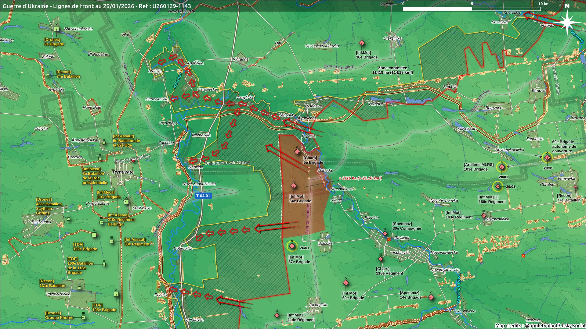Click the 14e Brigade Spetsnaz diamond icon
Screen dimensions: 586x329
431,297
